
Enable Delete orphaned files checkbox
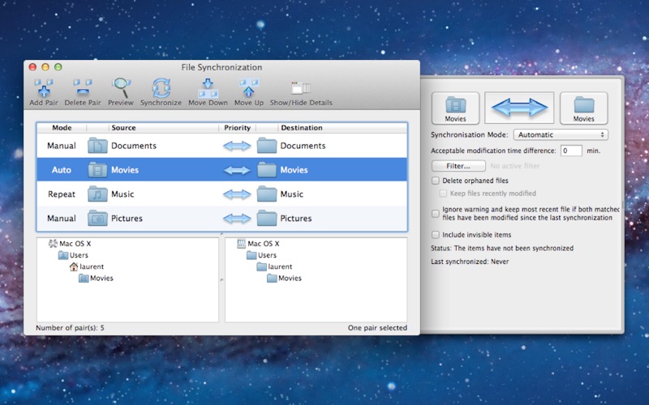[x=436, y=181]
